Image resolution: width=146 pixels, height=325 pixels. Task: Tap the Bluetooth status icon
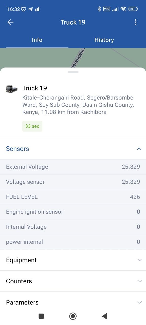(99, 9)
